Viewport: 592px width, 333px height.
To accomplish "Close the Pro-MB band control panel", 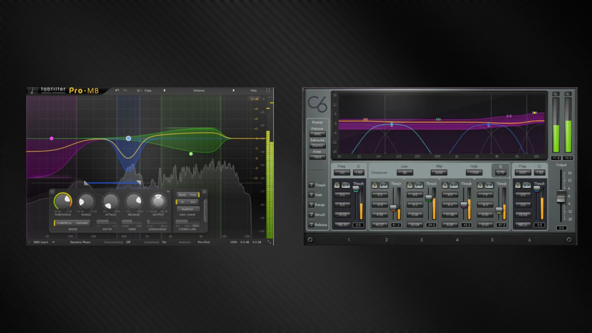I will tap(204, 192).
